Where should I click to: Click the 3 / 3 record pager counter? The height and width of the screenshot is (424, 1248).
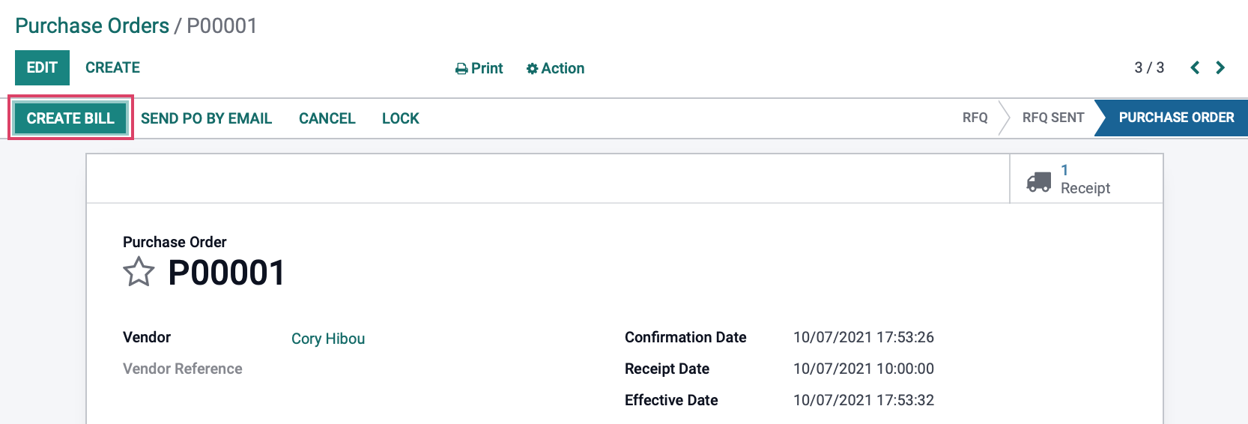tap(1149, 68)
